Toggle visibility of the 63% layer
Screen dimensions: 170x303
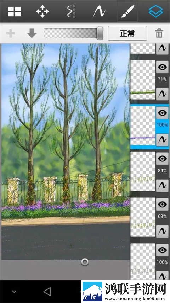click(x=162, y=204)
